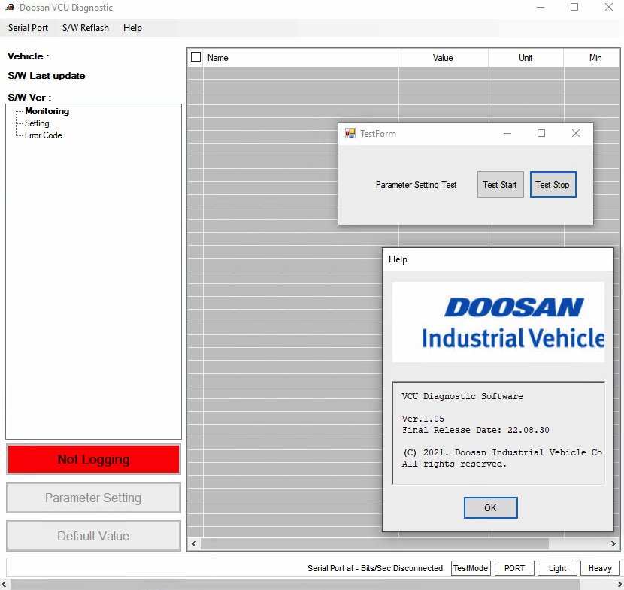Open the Help menu

click(x=132, y=28)
